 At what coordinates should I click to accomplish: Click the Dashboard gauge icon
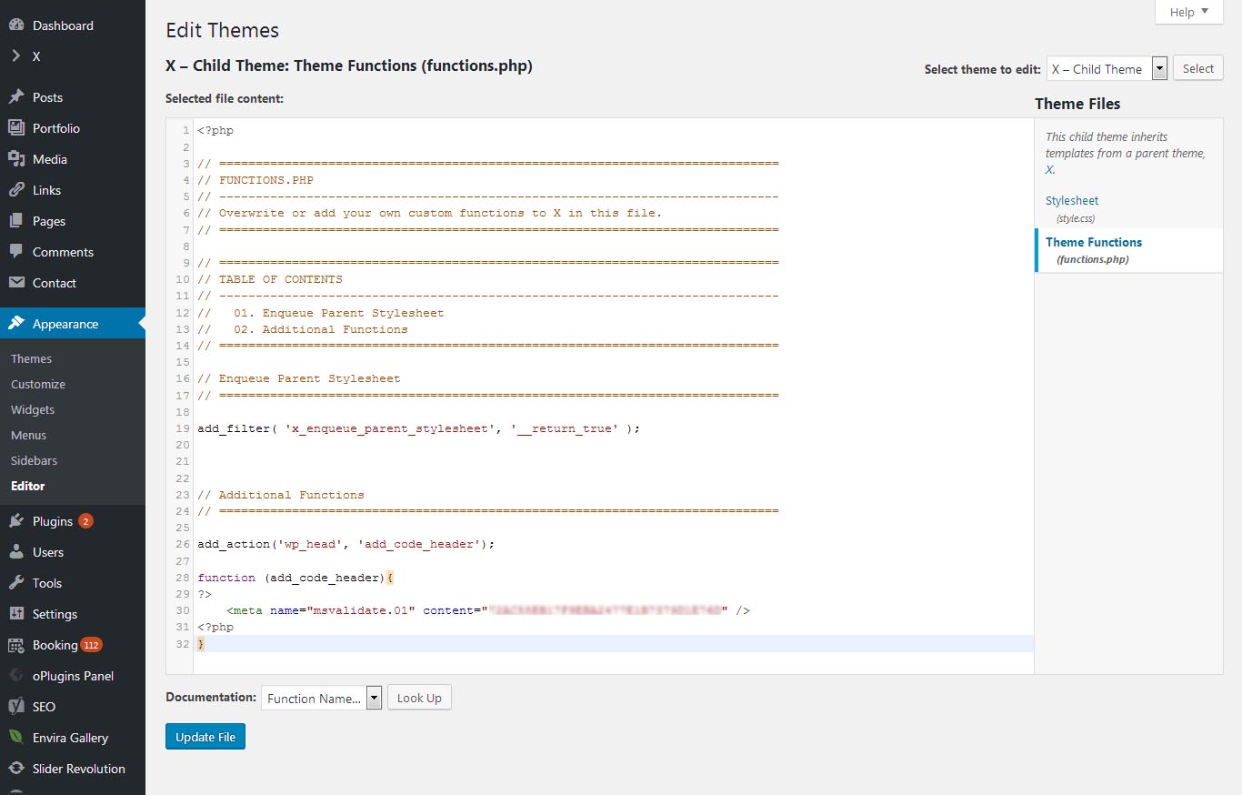16,25
